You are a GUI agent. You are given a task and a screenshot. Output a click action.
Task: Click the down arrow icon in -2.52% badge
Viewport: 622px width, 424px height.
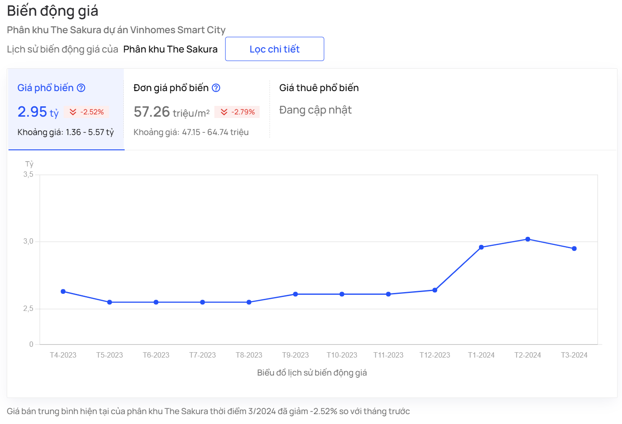pos(73,112)
